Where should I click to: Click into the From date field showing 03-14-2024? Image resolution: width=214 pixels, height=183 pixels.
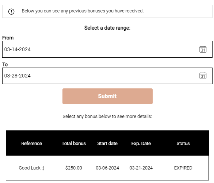(x=107, y=49)
